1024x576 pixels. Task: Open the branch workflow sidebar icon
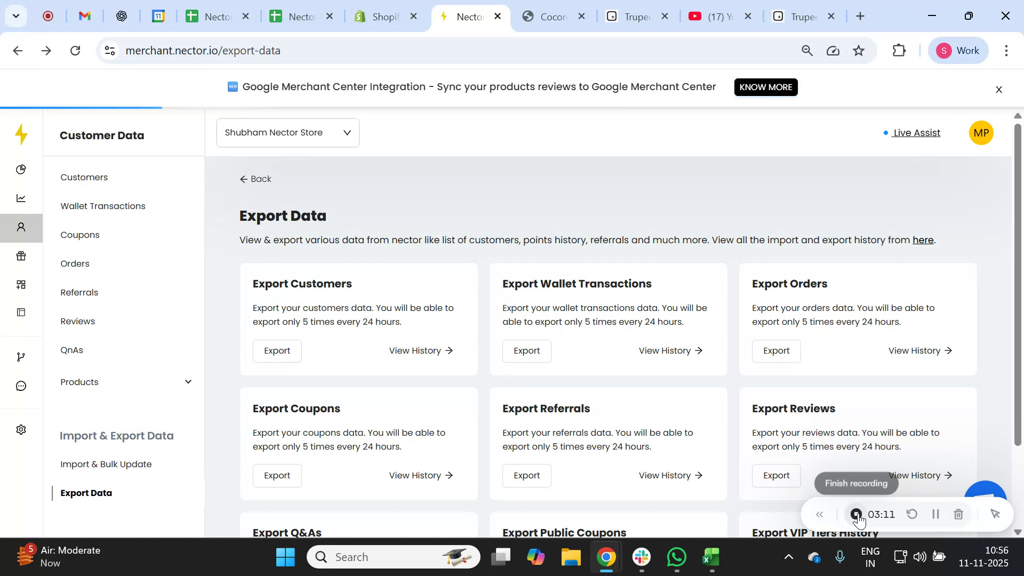click(21, 357)
